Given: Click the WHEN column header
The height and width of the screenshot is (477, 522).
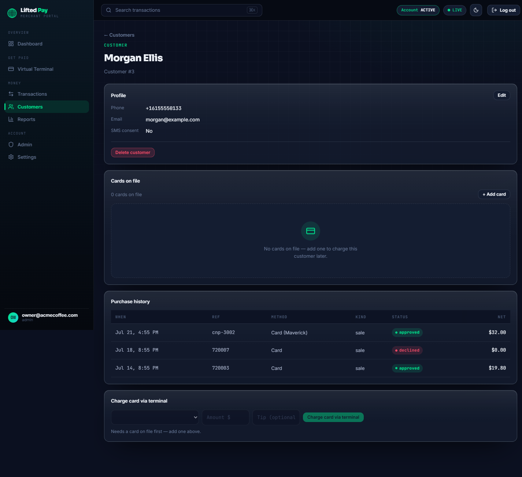Looking at the screenshot, I should coord(121,317).
